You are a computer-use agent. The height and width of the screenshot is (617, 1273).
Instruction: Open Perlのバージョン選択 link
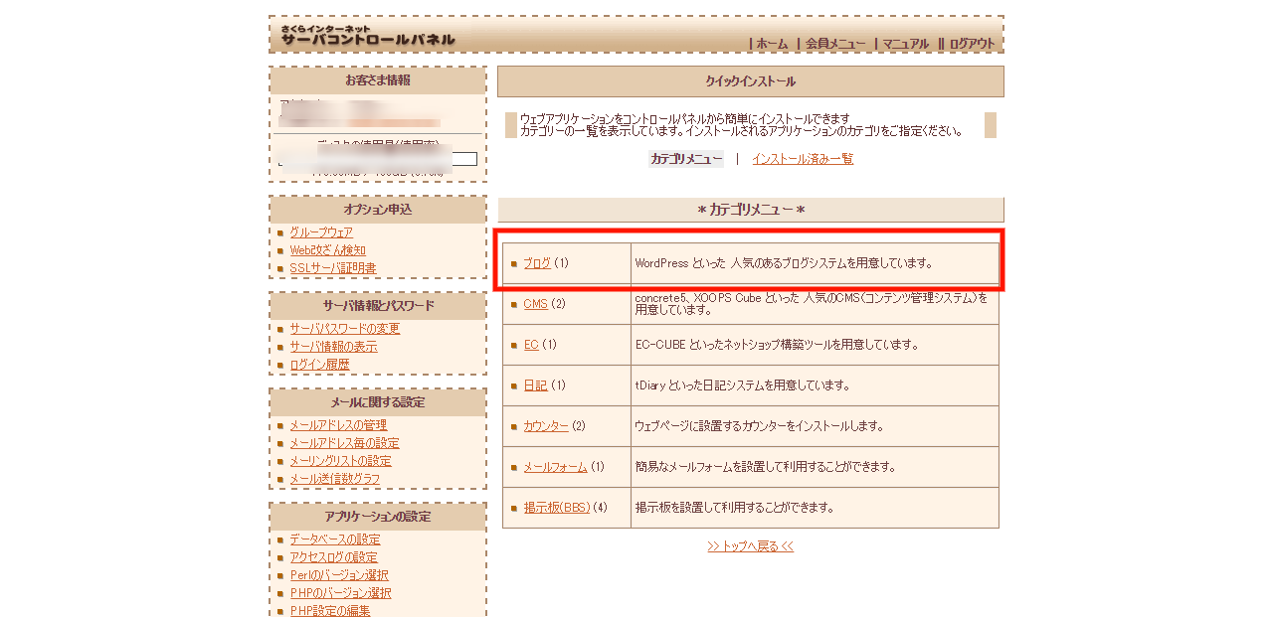point(338,575)
